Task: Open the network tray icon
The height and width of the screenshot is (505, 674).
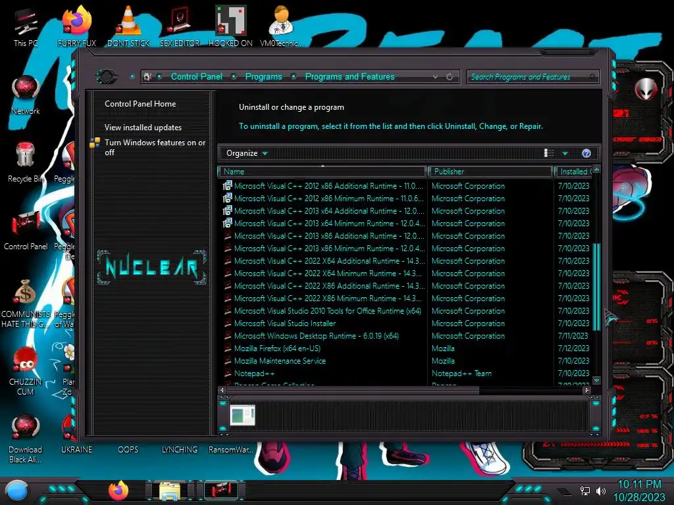Action: 585,491
